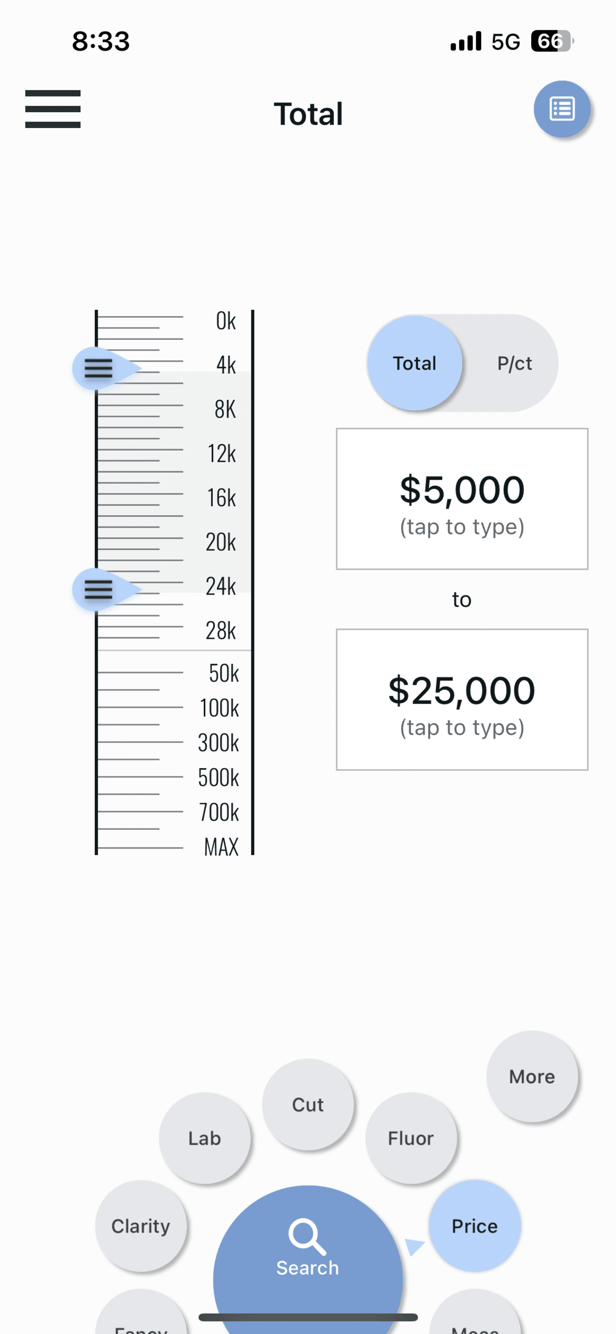Screen dimensions: 616x1334
Task: Open the Lab filter bubble
Action: 204,1138
